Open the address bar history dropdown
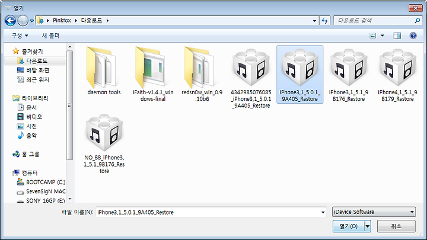427x240 pixels. (314, 21)
